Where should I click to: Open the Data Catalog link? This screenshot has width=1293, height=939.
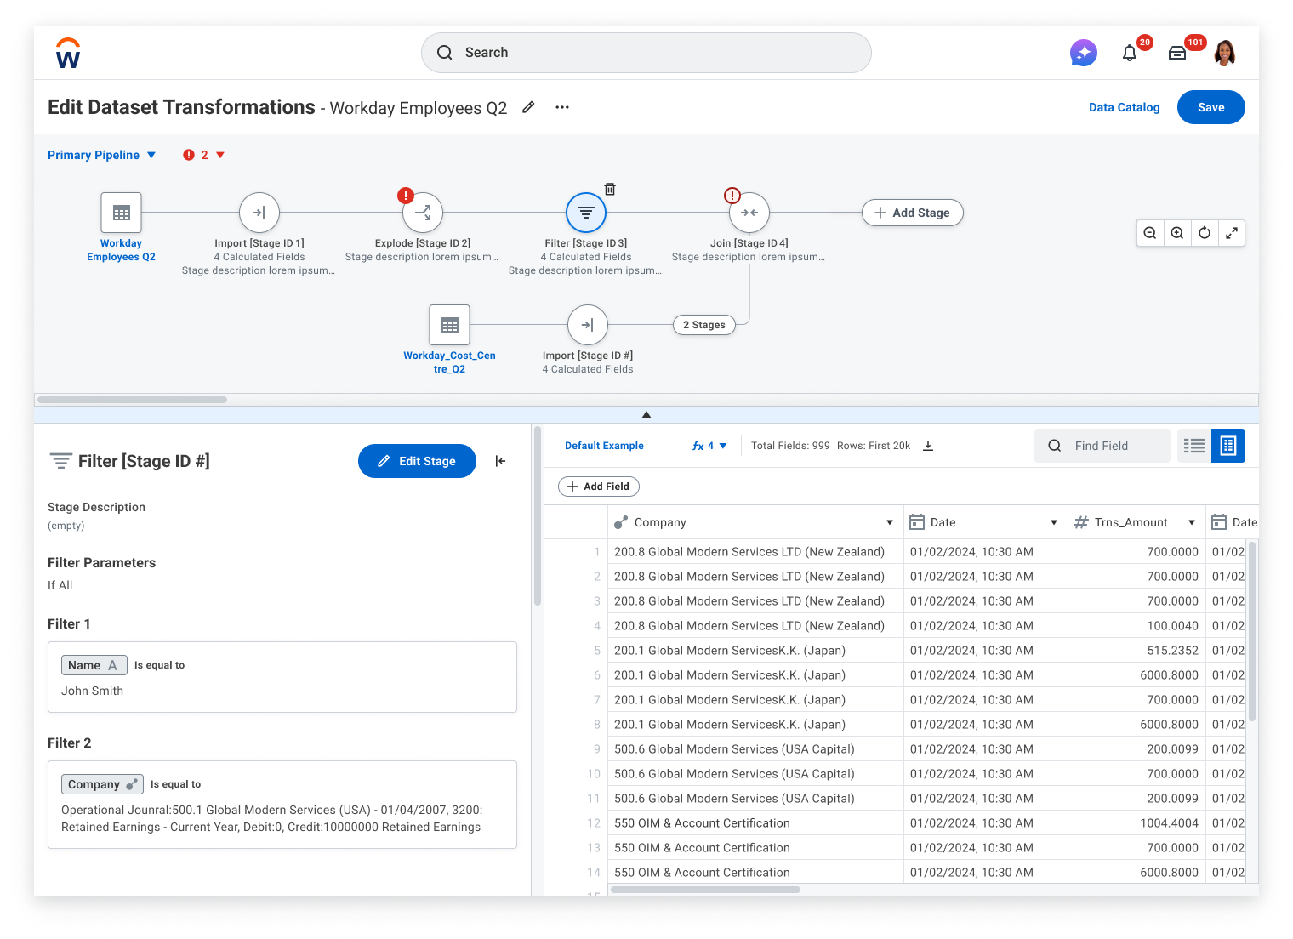coord(1125,107)
